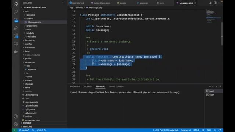Expand the OUTLINE section
This screenshot has width=235, height=132.
tap(27, 123)
